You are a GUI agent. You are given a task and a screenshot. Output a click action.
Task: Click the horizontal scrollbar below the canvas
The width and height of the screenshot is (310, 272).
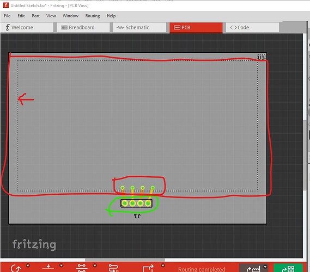click(125, 260)
